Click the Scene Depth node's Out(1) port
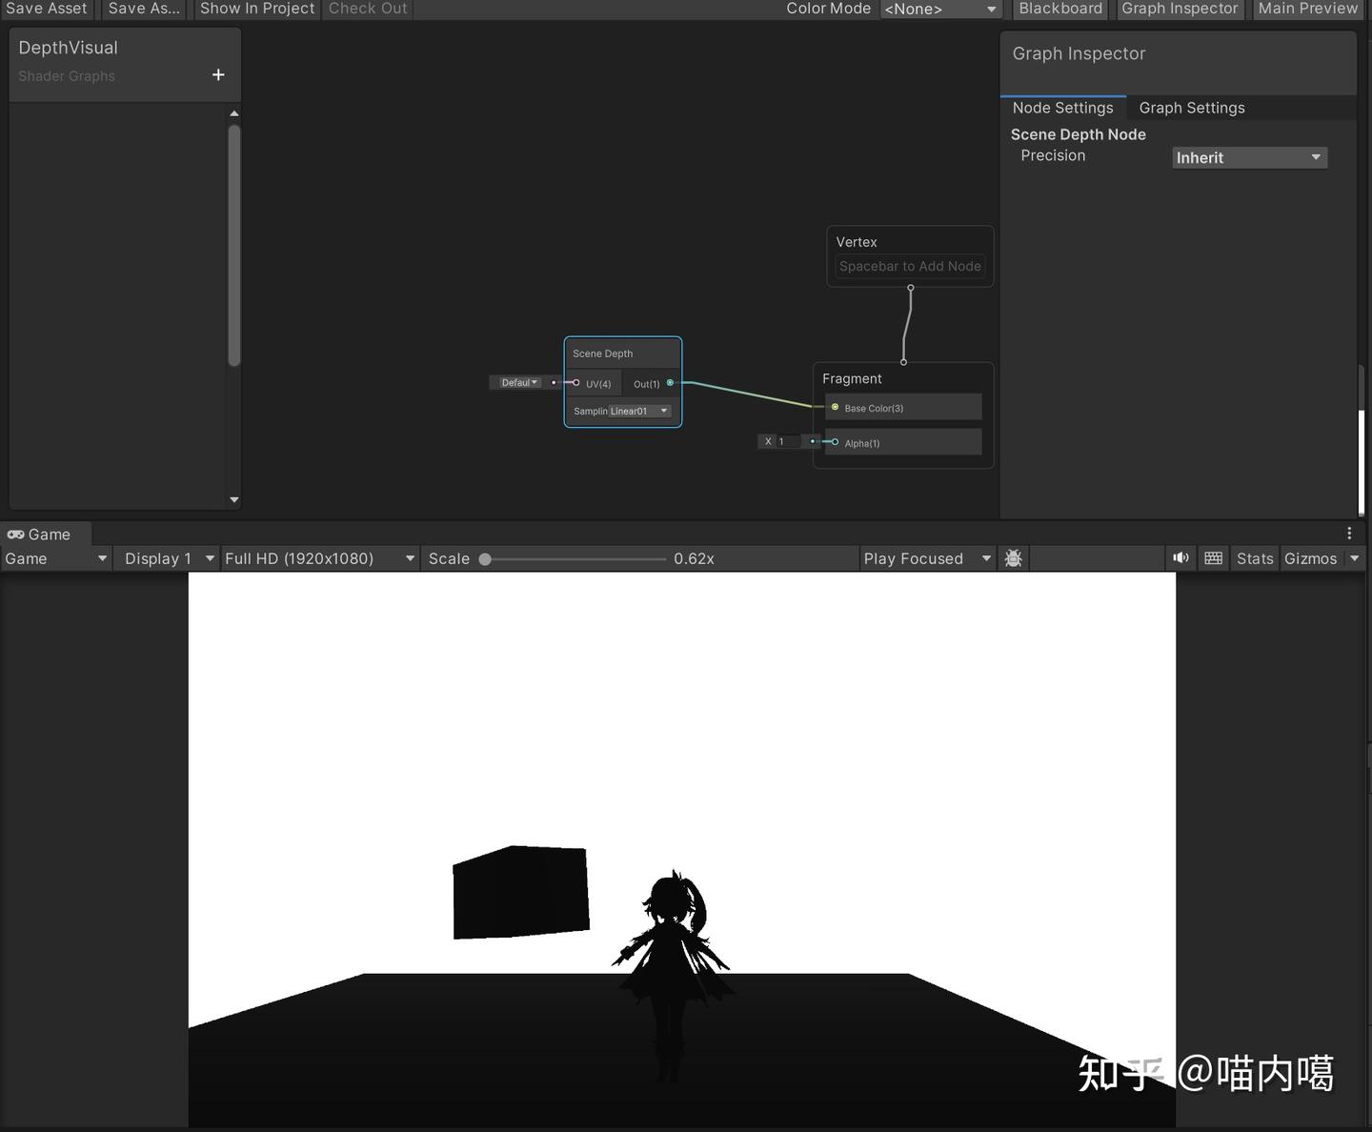This screenshot has width=1372, height=1132. tap(670, 383)
